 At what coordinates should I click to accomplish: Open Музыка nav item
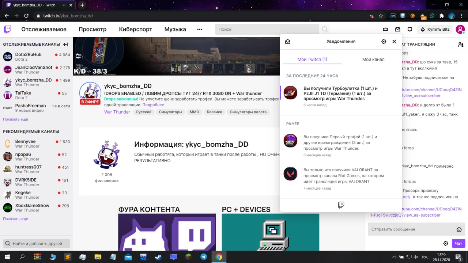(175, 29)
